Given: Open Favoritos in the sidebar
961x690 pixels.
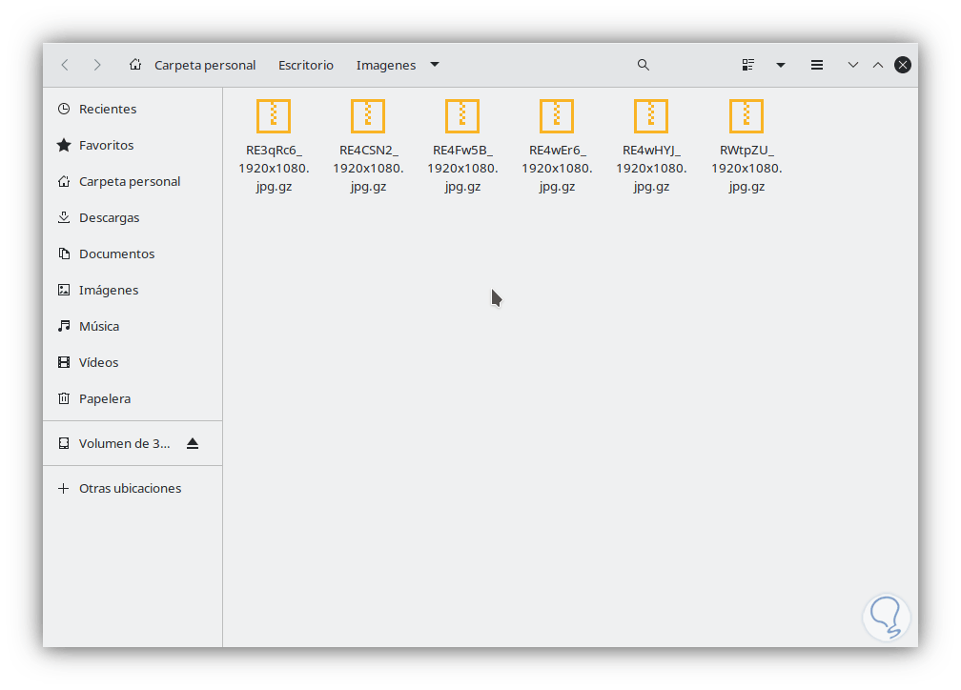Looking at the screenshot, I should coord(106,146).
